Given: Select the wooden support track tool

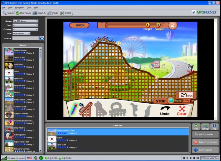Looking at the screenshot, I should pos(86,110).
